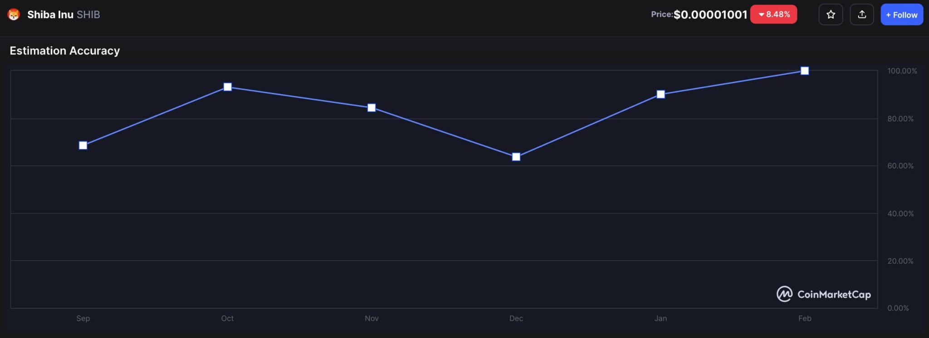Select the Nov data point on chart

372,108
